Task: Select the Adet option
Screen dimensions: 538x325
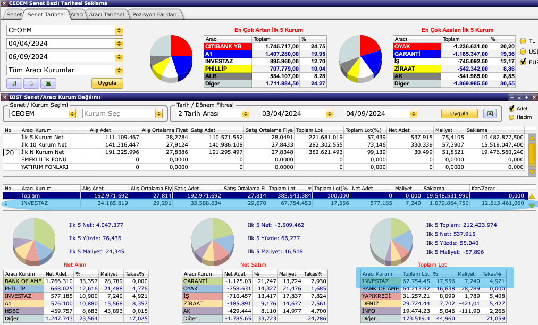Action: (x=511, y=108)
